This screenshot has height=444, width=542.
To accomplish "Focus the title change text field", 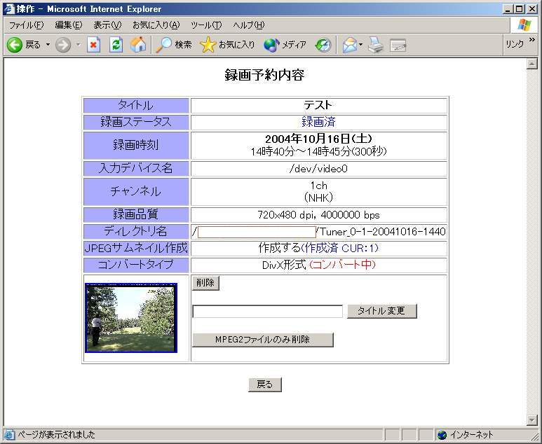I will (268, 312).
